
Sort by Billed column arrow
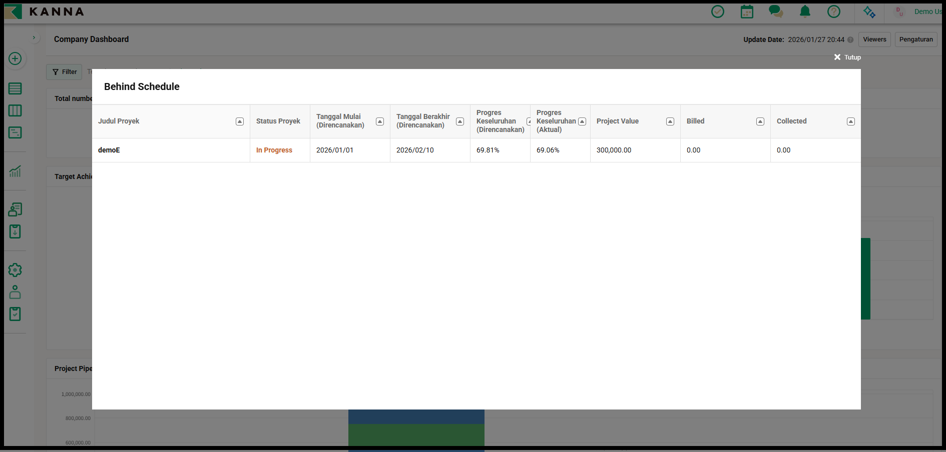(760, 121)
